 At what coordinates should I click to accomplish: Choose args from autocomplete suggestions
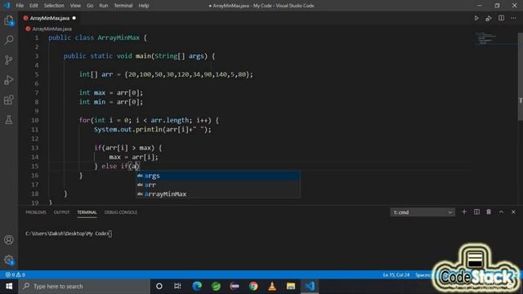(218, 176)
